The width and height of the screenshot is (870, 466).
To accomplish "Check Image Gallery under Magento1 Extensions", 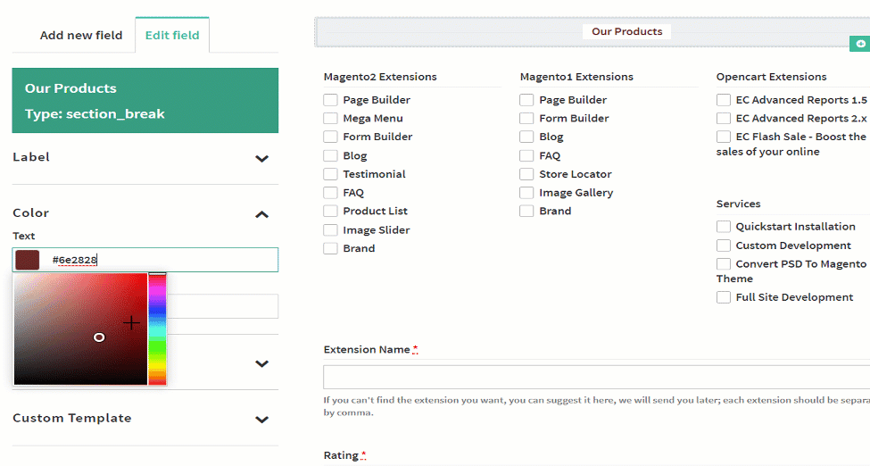I will click(x=527, y=193).
